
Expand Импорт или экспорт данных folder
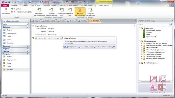click(x=142, y=43)
